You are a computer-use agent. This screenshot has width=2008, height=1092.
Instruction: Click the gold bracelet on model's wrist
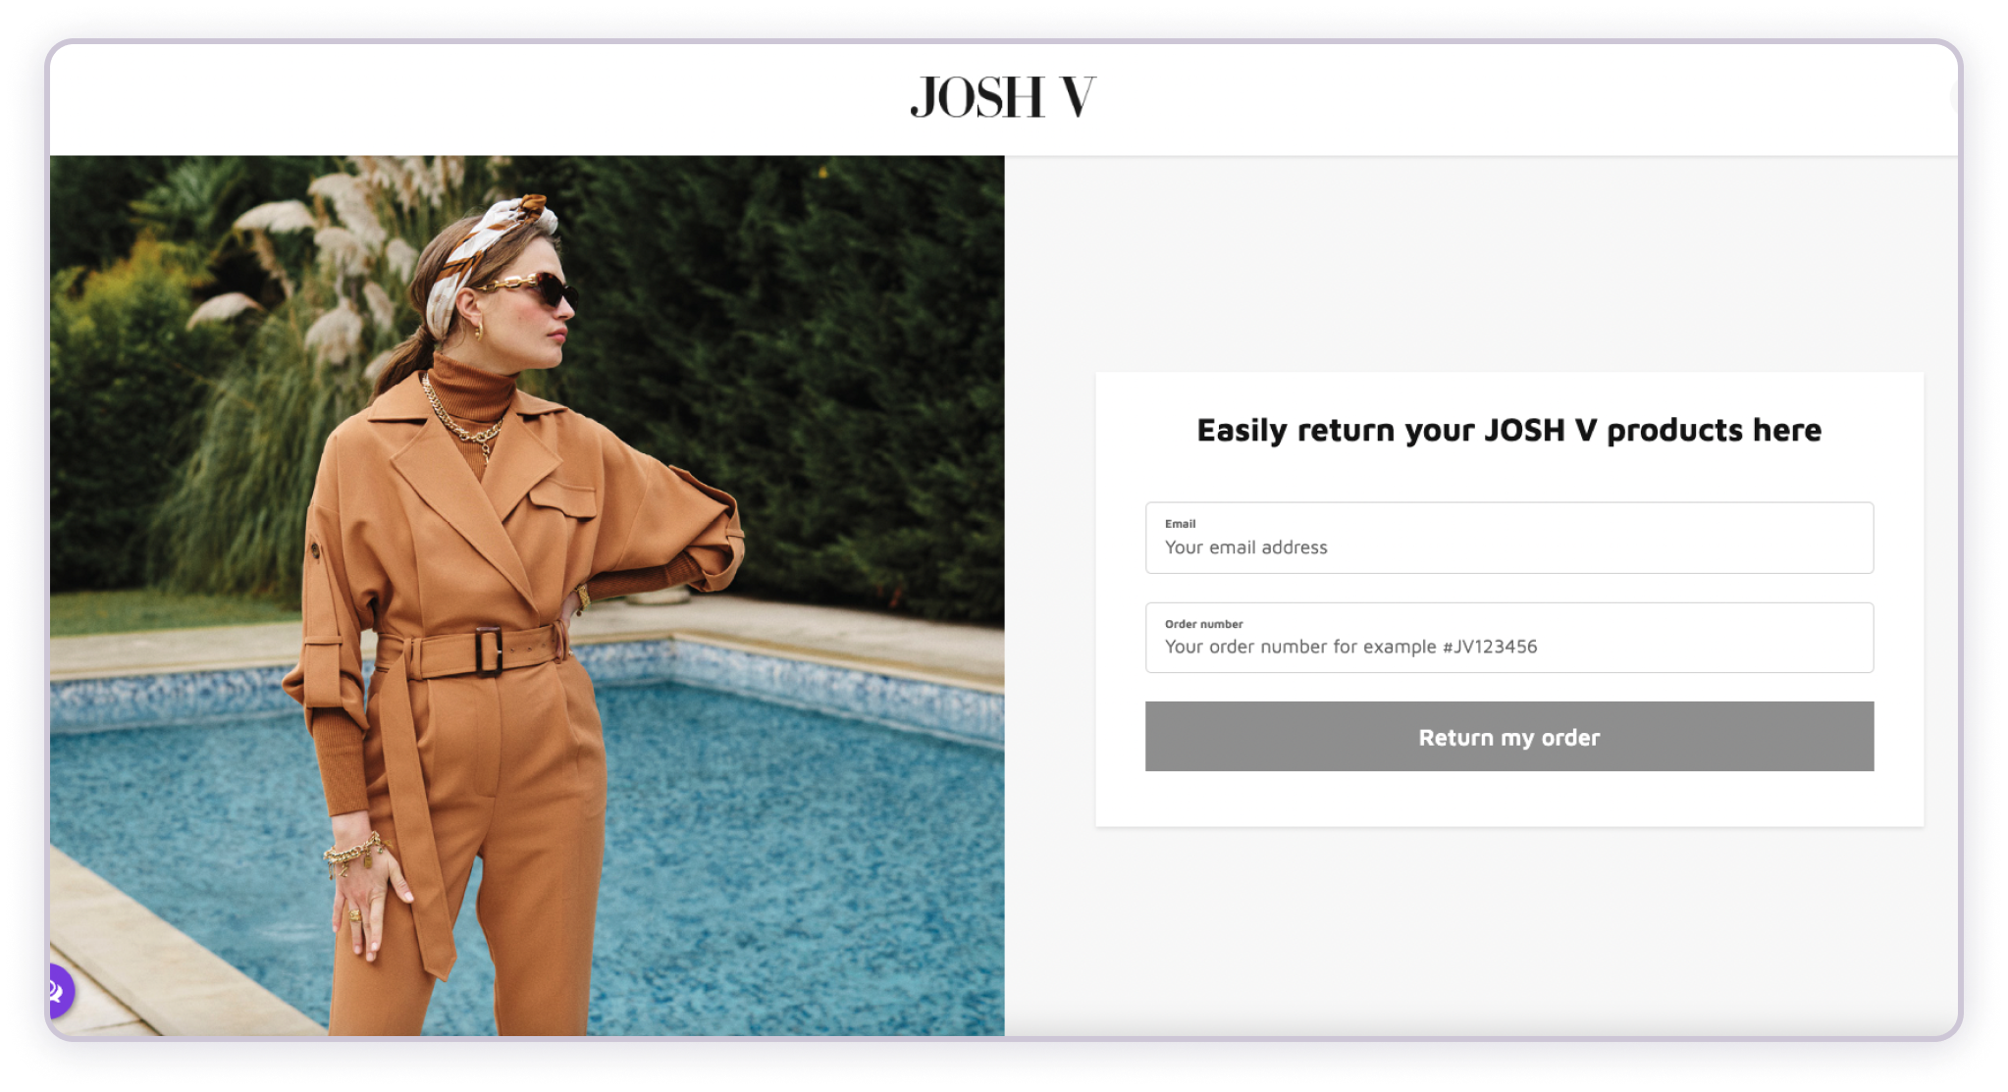354,853
